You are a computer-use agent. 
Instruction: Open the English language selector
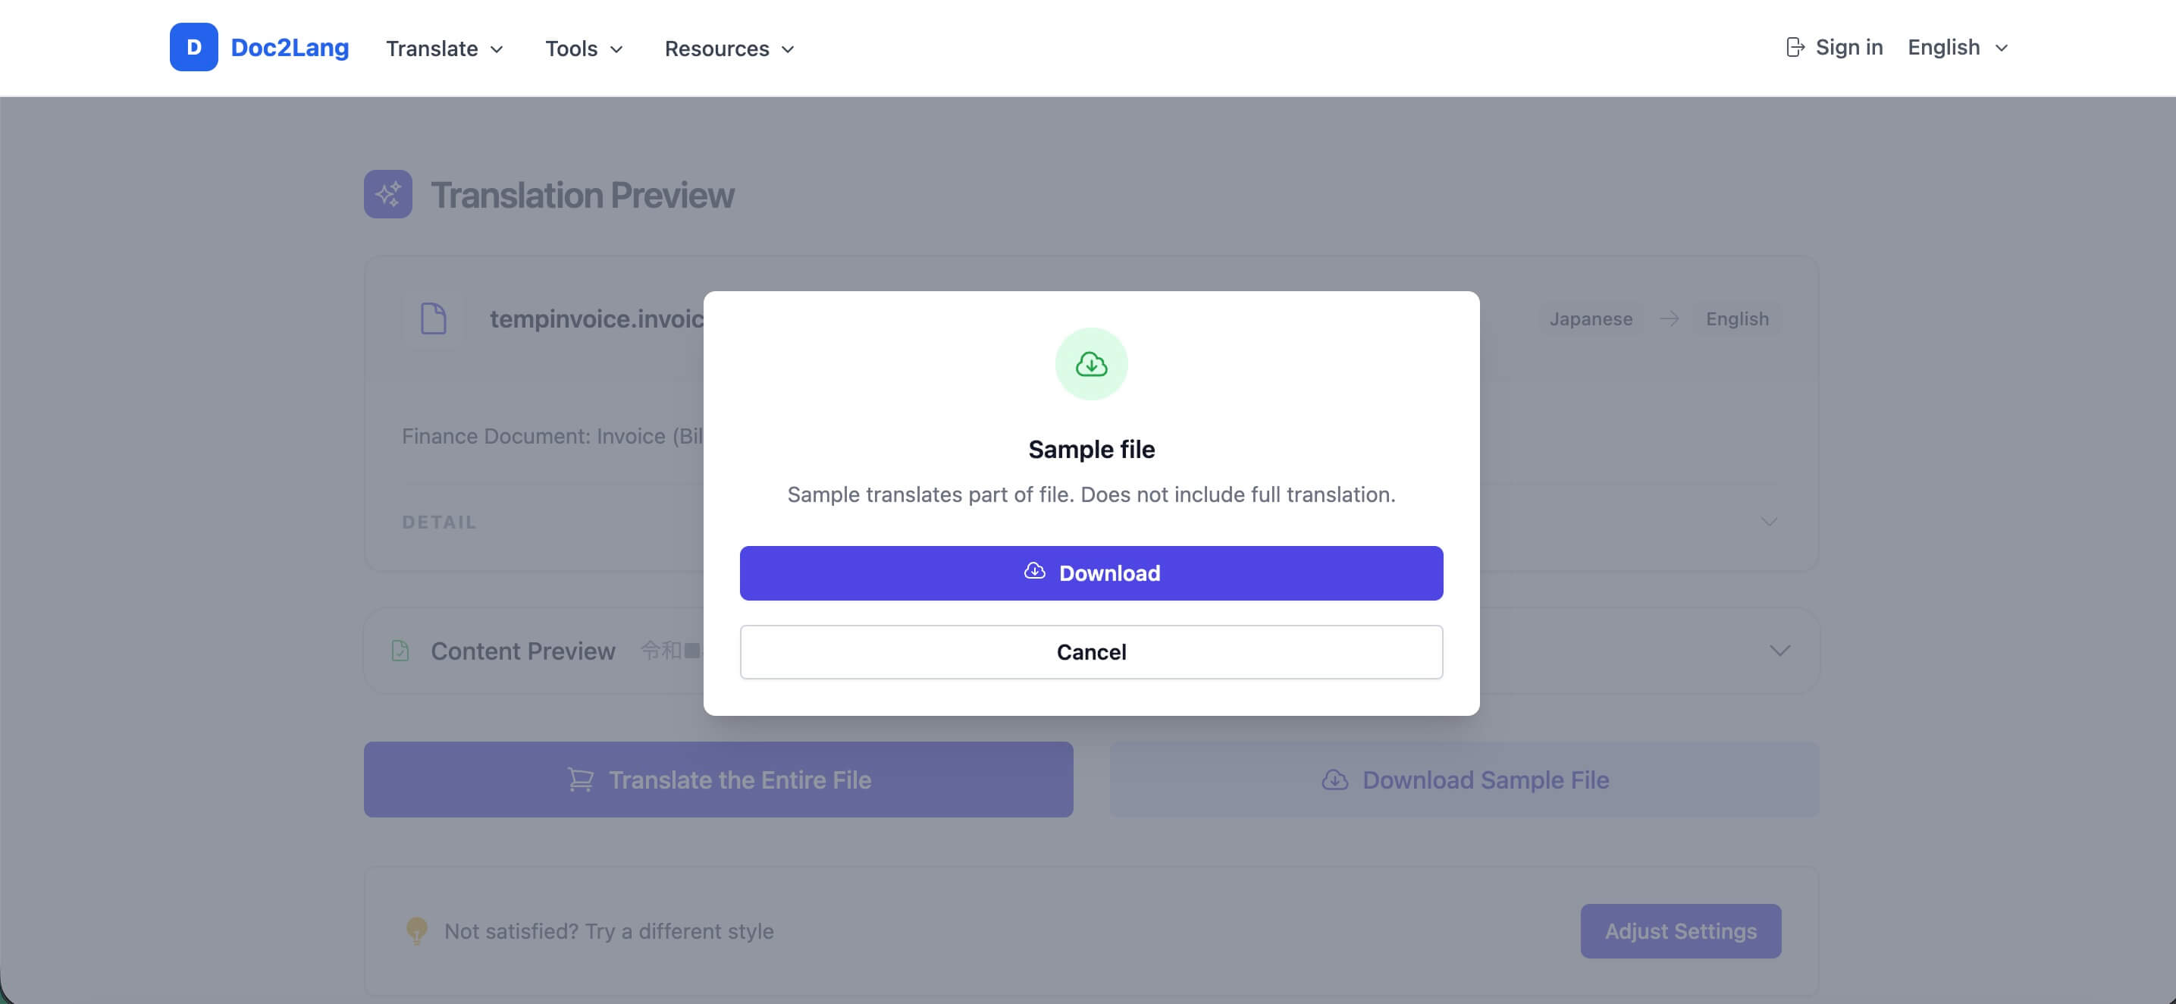[x=1957, y=47]
